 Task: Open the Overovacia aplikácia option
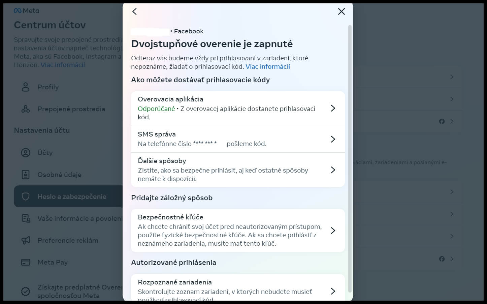tap(238, 108)
